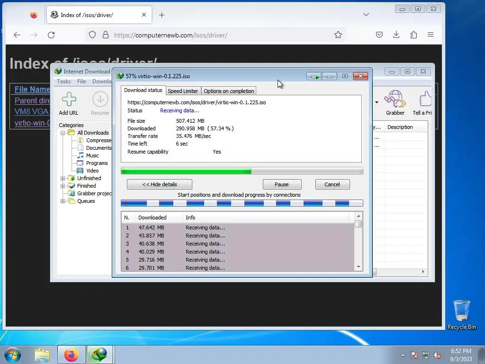Reload the page in Firefox
Viewport: 485px width, 364px height.
tap(51, 35)
